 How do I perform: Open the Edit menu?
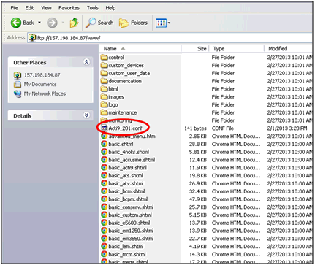pyautogui.click(x=29, y=8)
